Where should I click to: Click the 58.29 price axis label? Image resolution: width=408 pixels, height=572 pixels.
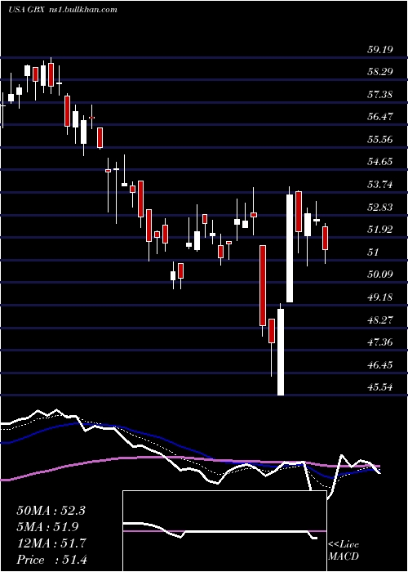coord(379,72)
